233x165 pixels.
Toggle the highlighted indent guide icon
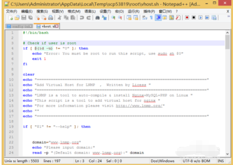click(158, 18)
